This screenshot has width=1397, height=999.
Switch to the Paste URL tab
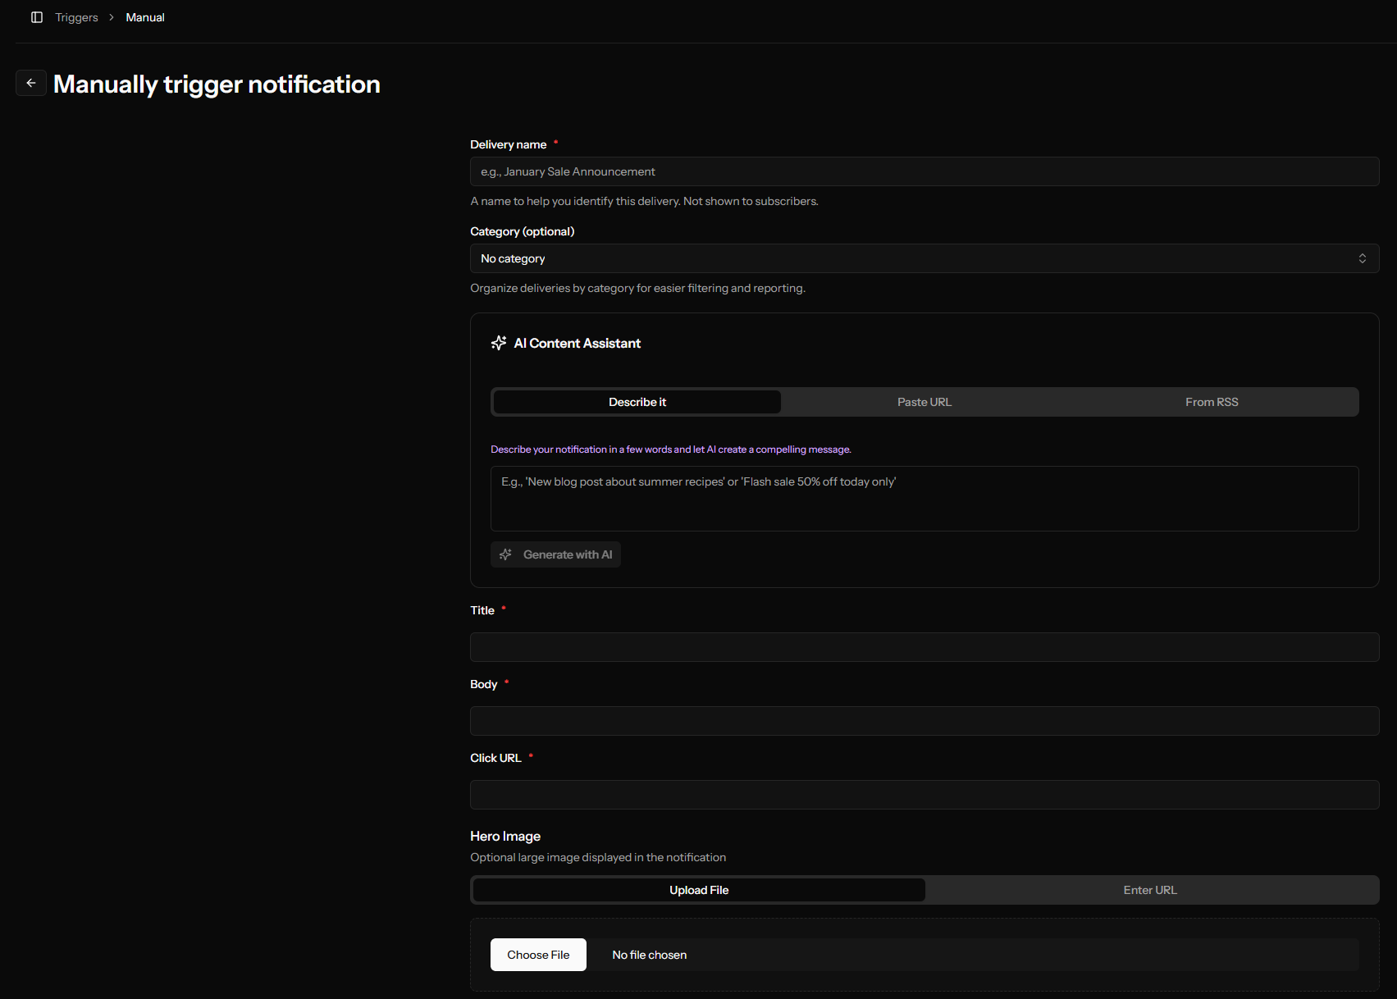pos(924,401)
